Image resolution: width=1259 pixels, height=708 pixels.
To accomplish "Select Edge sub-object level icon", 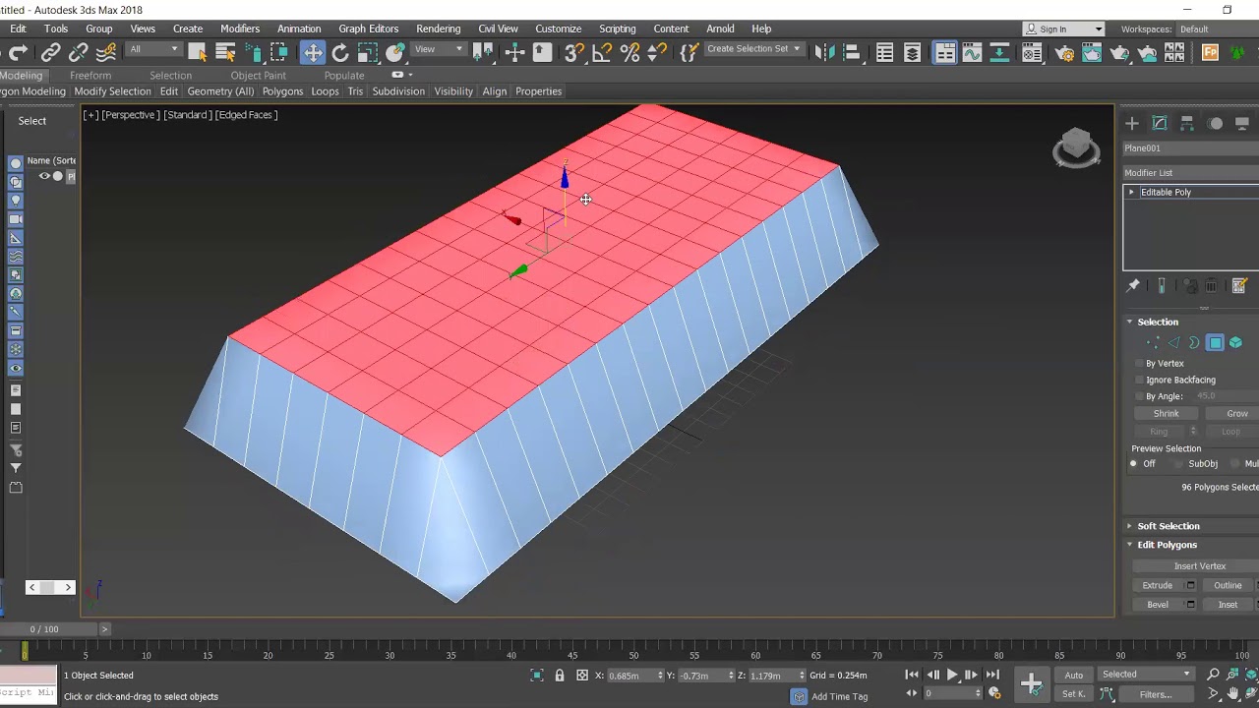I will point(1173,342).
